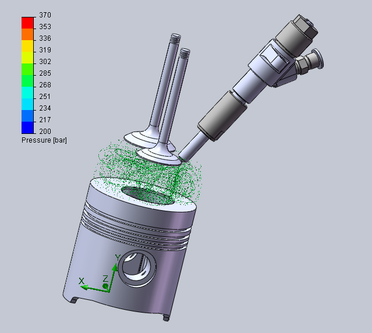This screenshot has width=372, height=333.
Task: Select the piston pin bore hole
Action: point(137,268)
